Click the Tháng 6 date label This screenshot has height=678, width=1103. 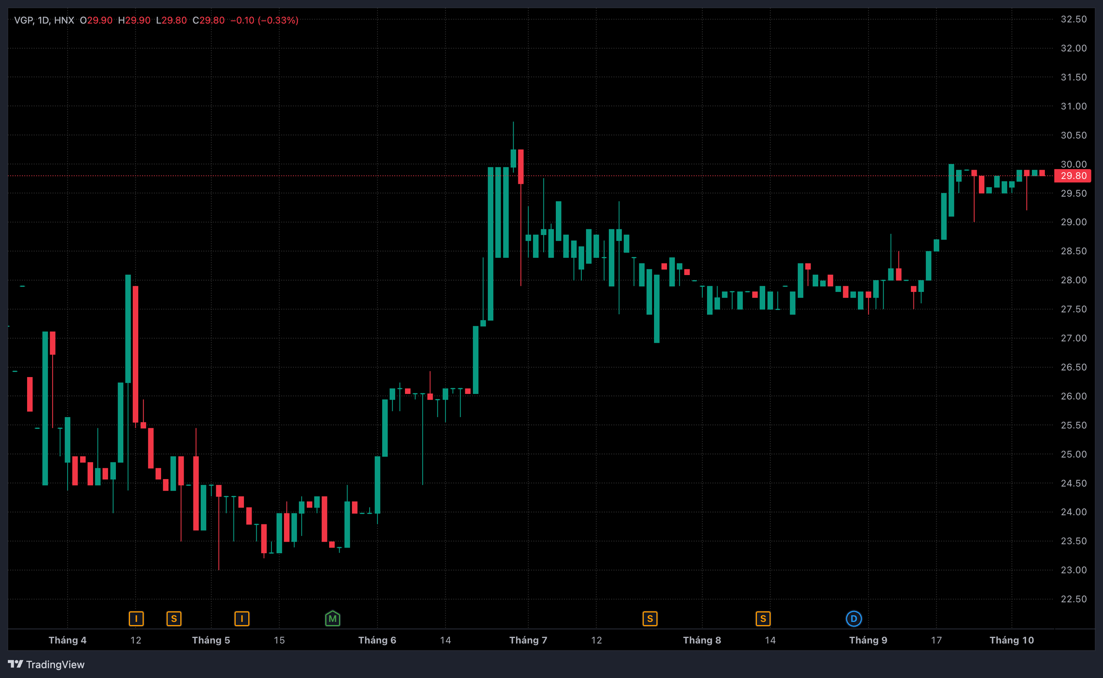point(377,640)
